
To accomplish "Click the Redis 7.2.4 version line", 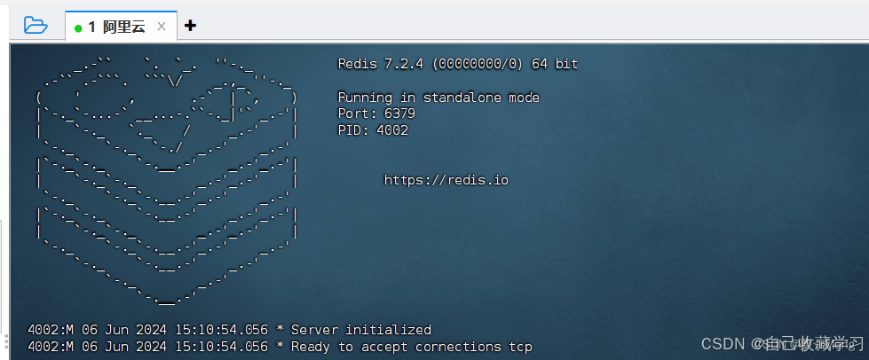I will tap(458, 64).
